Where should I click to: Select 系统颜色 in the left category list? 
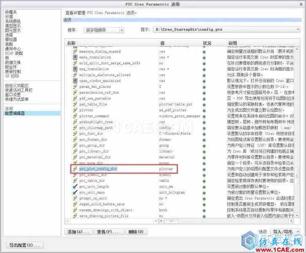13,21
